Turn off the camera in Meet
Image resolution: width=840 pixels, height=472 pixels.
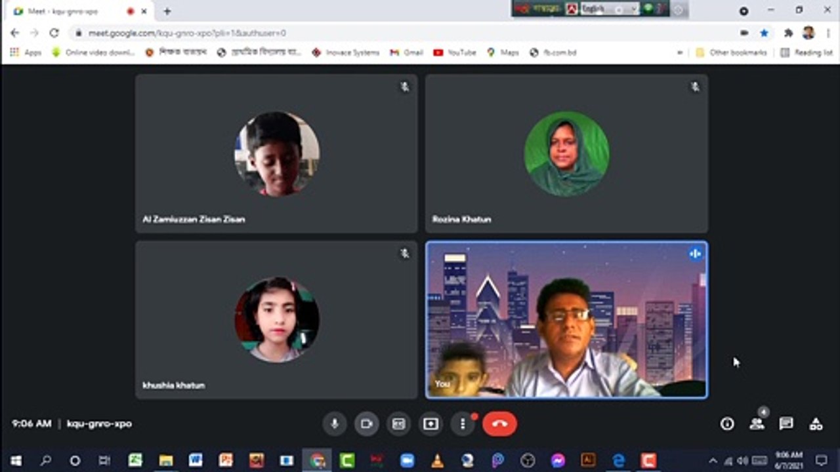tap(367, 424)
